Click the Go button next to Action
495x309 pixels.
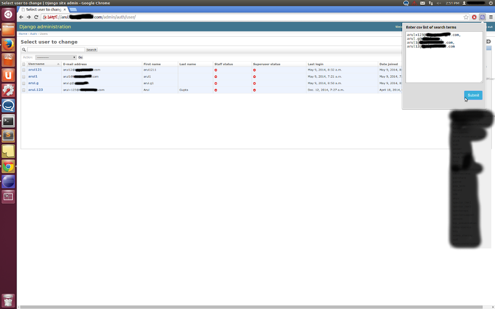click(x=81, y=57)
